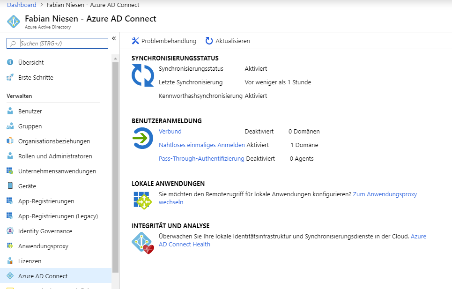Click the Dashboard breadcrumb link
Viewport: 452px width, 289px height.
(x=22, y=5)
